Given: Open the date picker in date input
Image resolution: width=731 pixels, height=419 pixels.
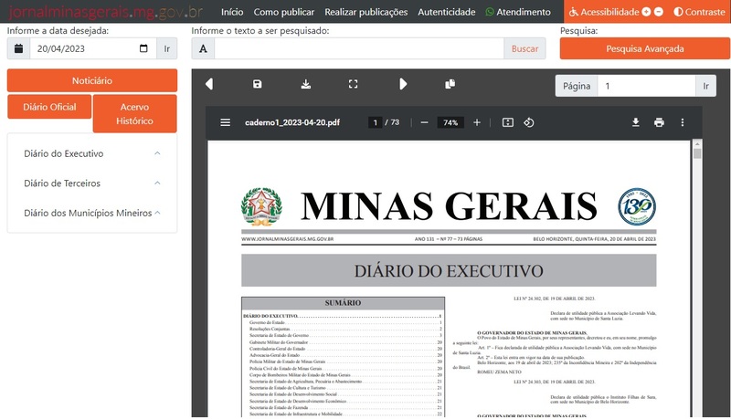Looking at the screenshot, I should point(143,48).
